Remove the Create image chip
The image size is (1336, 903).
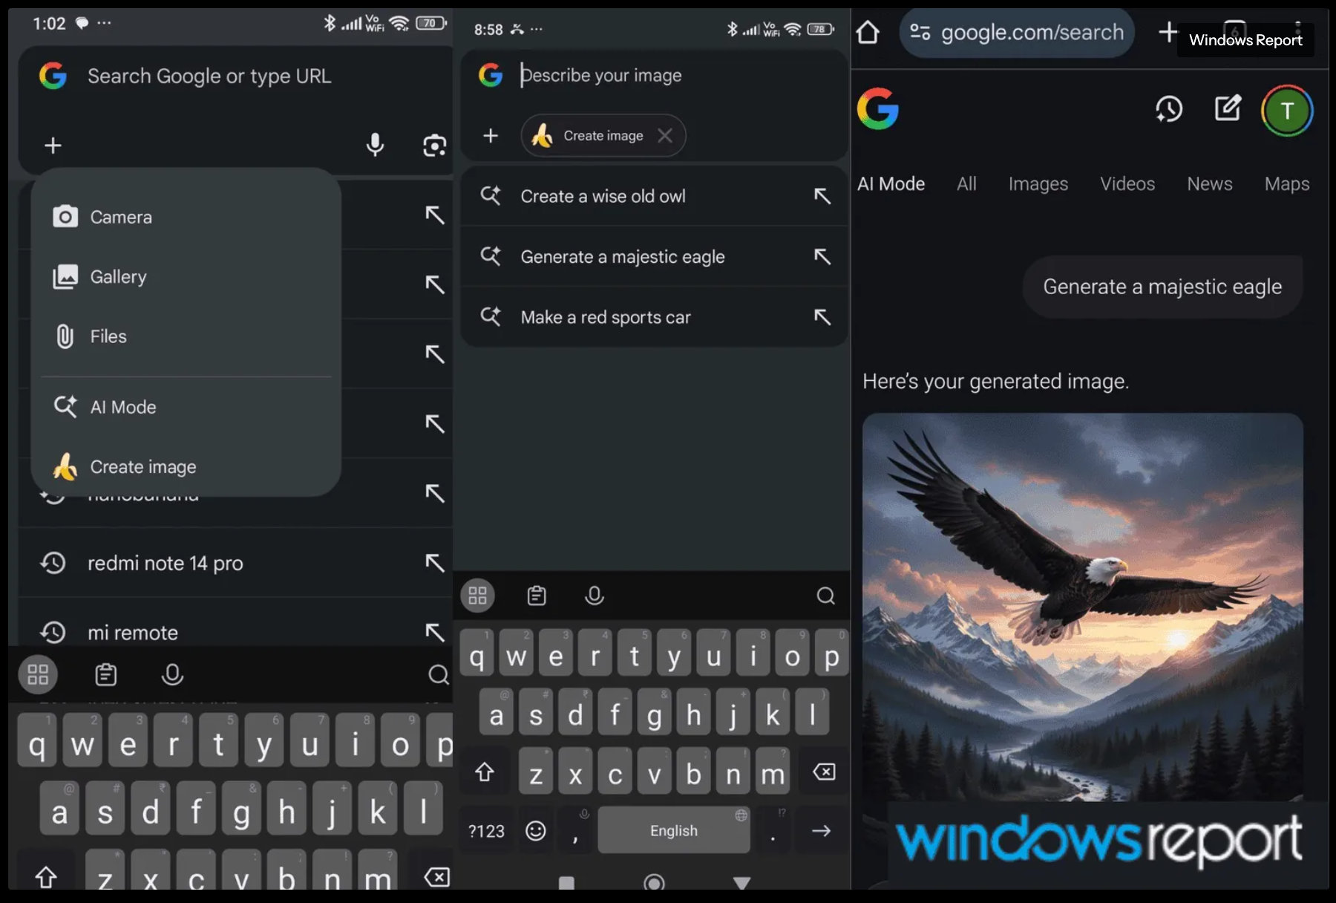pyautogui.click(x=665, y=136)
